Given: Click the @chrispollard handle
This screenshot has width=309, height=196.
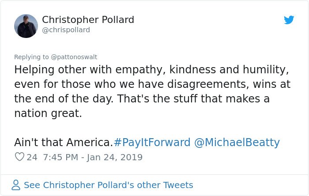Looking at the screenshot, I should pos(66,30).
